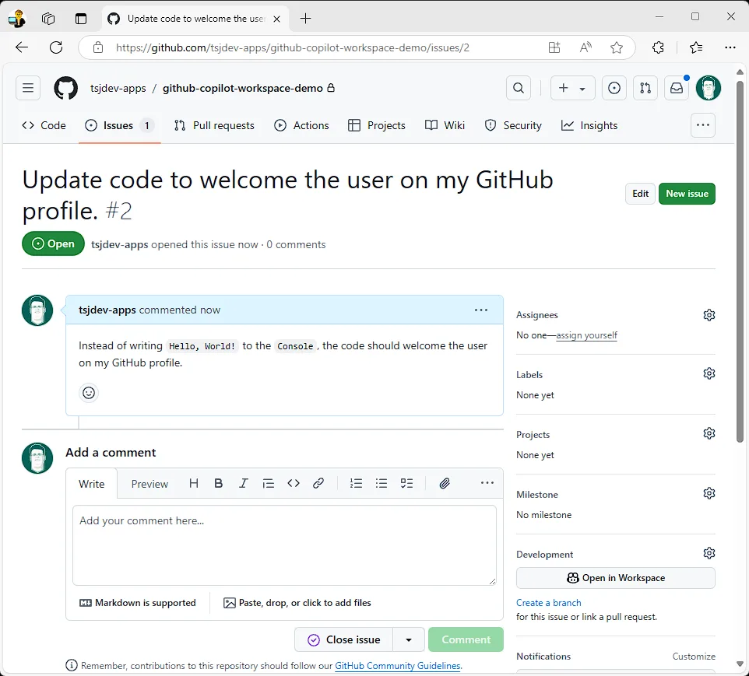Open the search icon in header
This screenshot has width=749, height=676.
point(519,88)
